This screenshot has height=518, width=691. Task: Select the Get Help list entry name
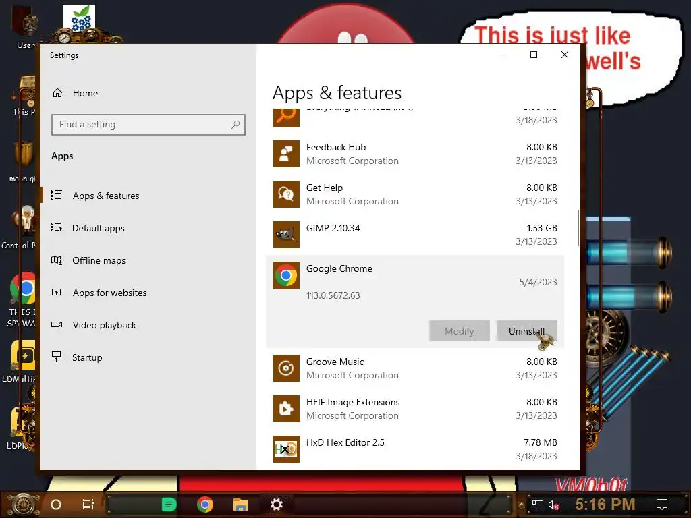[325, 188]
